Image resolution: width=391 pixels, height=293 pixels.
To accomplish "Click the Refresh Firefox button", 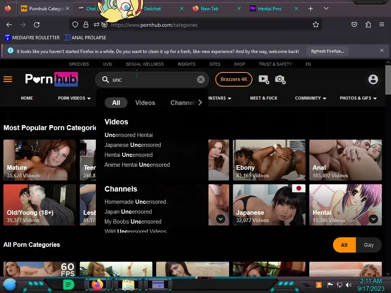I will coord(327,51).
